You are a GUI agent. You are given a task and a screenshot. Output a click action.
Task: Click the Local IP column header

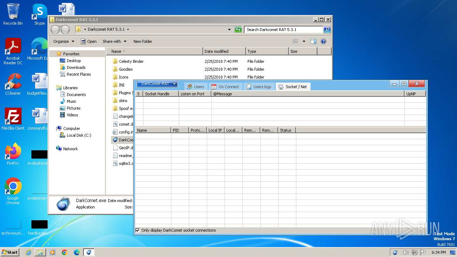pos(216,130)
